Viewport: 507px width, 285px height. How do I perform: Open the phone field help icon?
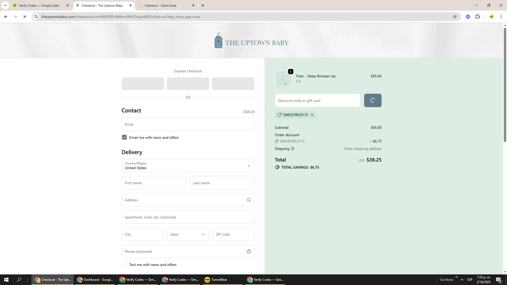(x=249, y=251)
